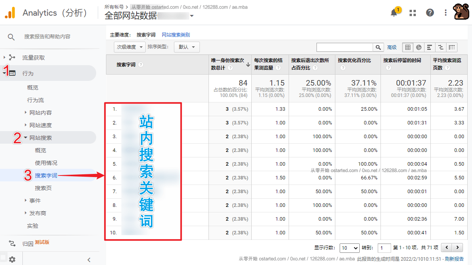Open the 实验 report
Screen dimensions: 472x265
(33, 226)
